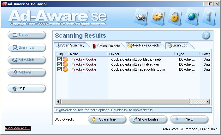Switch to the Scan Summary tab
Viewport: 221px width, 135px height.
[x=71, y=45]
